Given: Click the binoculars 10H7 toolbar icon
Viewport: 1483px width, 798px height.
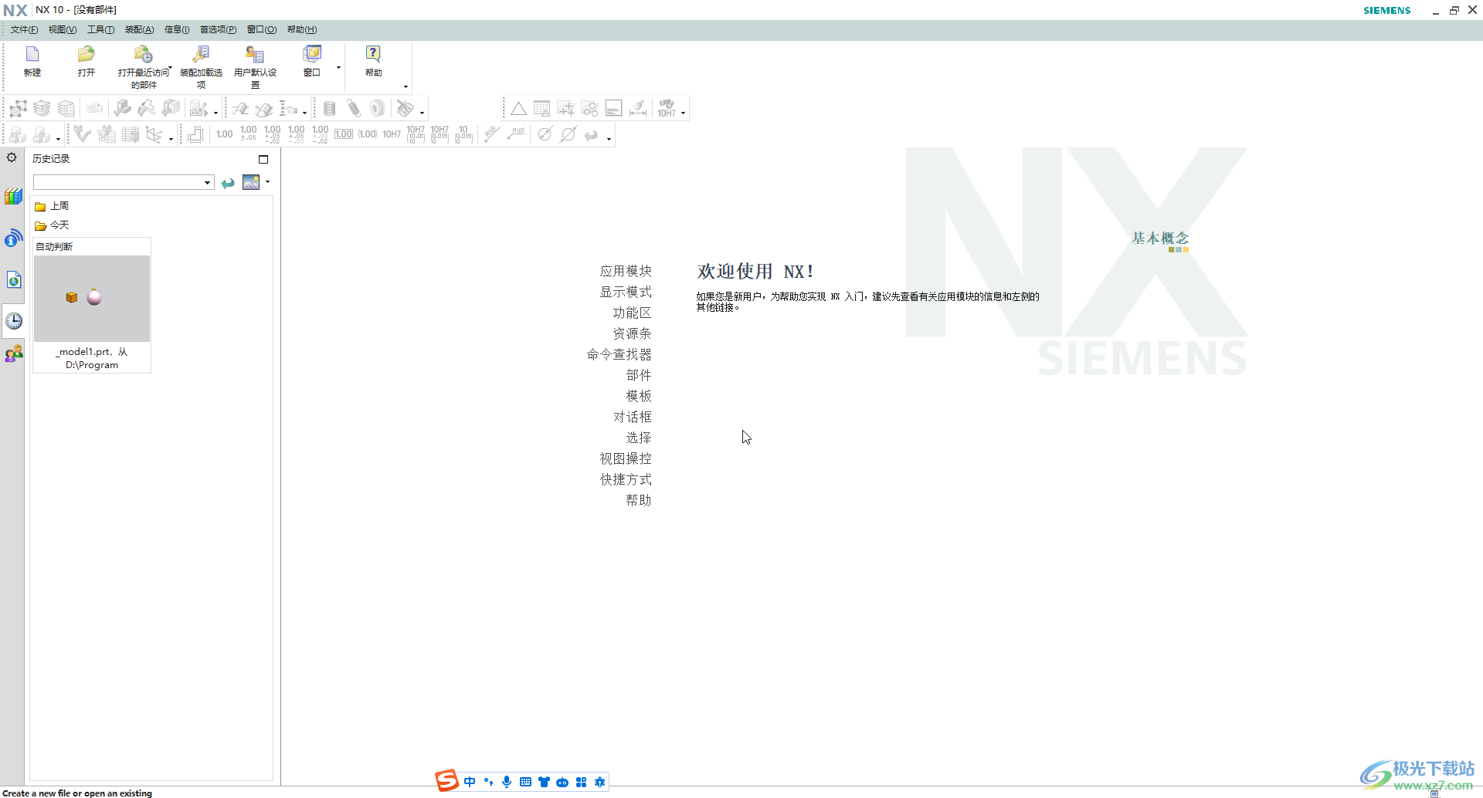Looking at the screenshot, I should [x=667, y=109].
